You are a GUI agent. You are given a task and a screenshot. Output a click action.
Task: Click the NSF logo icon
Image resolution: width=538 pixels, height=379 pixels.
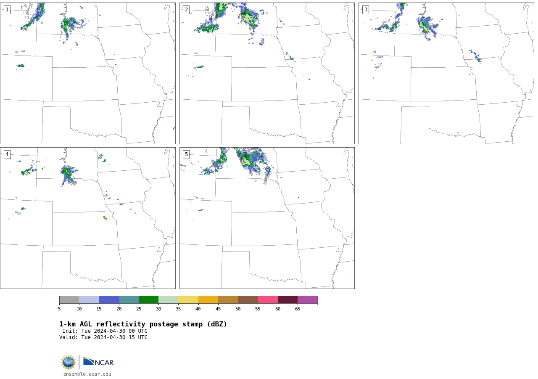pyautogui.click(x=69, y=362)
